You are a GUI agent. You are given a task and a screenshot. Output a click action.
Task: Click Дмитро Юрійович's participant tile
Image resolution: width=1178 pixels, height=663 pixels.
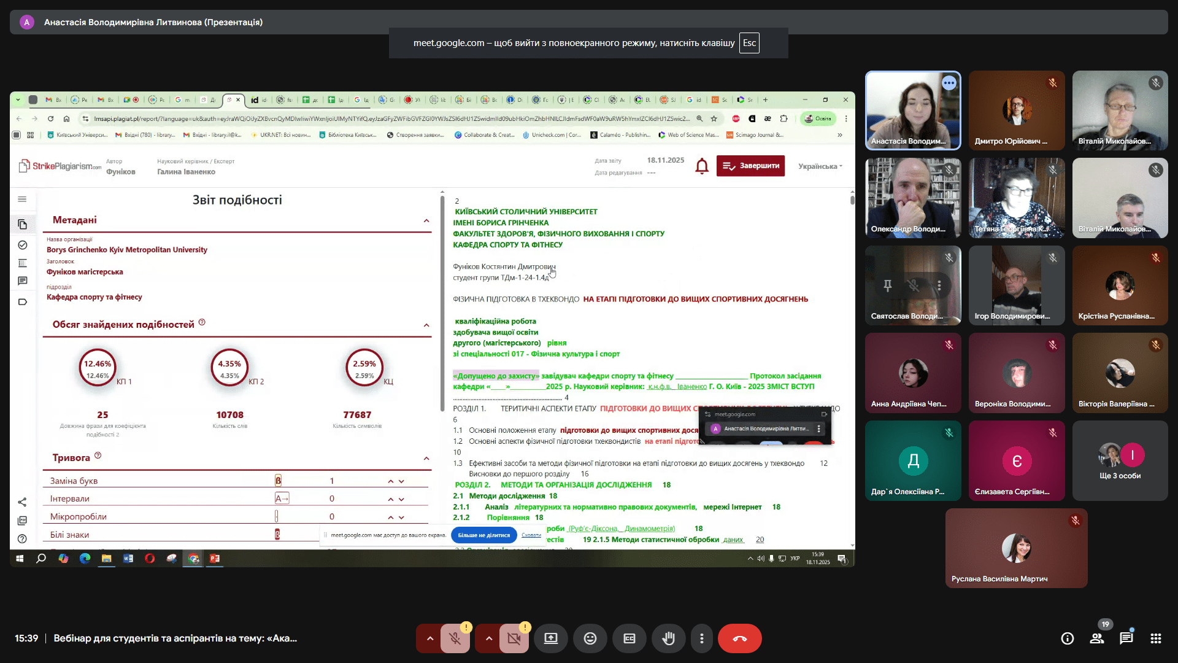(1017, 110)
